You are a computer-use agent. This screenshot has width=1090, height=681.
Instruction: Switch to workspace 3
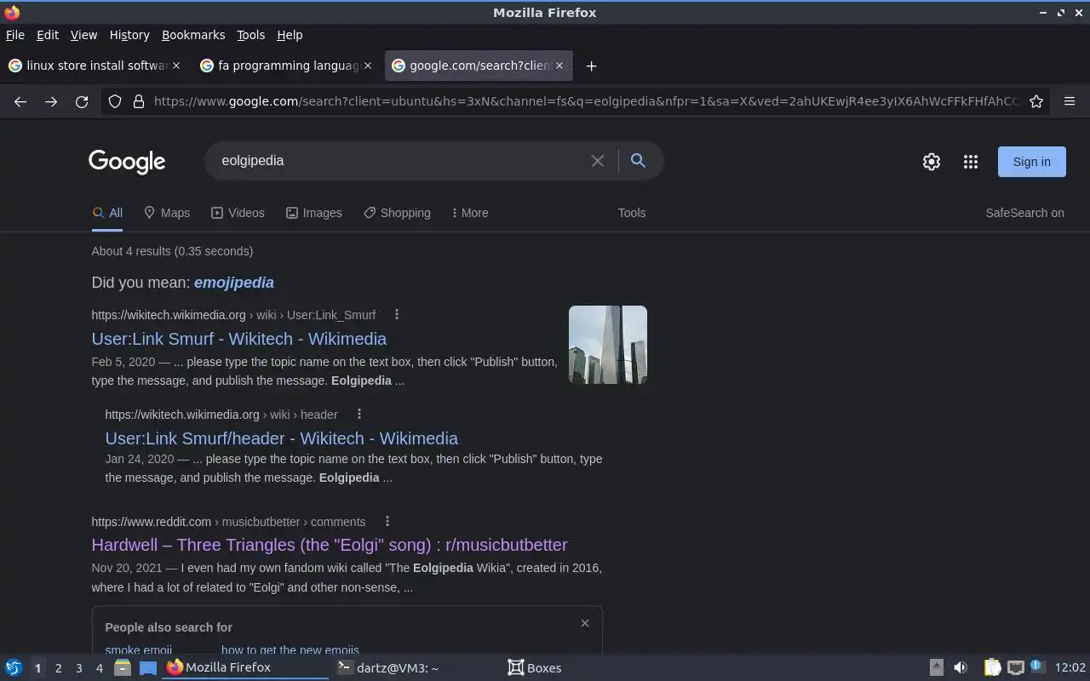coord(78,668)
